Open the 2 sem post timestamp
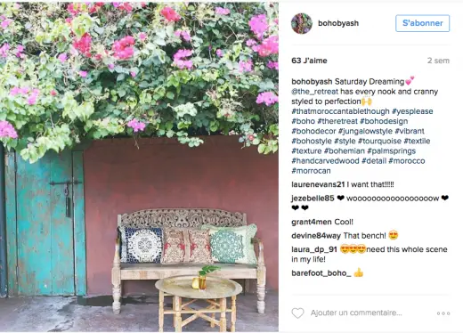The image size is (463, 333). [x=438, y=61]
